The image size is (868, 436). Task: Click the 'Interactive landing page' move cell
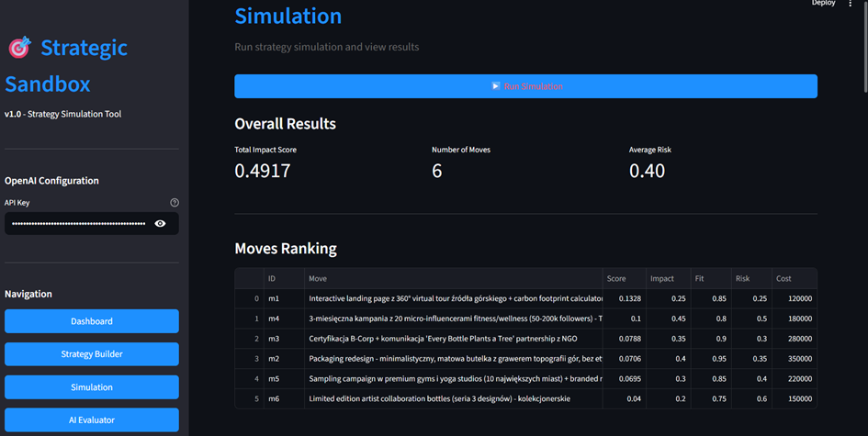coord(454,299)
